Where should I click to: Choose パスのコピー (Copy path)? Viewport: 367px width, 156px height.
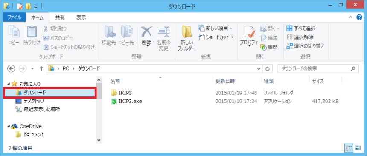(58, 38)
